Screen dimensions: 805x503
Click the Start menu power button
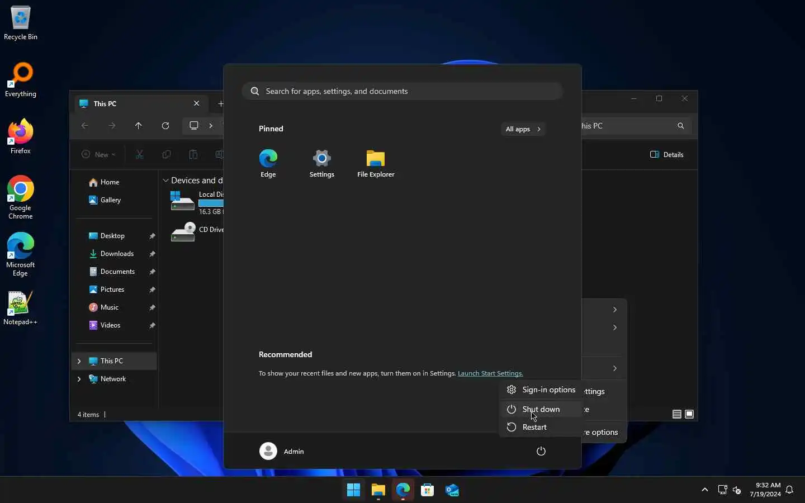(541, 451)
